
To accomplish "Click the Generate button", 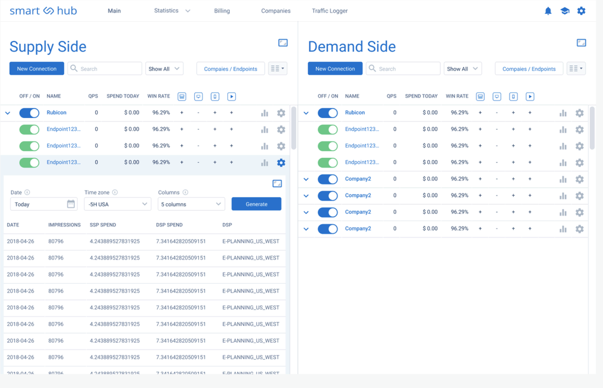I will [x=256, y=204].
